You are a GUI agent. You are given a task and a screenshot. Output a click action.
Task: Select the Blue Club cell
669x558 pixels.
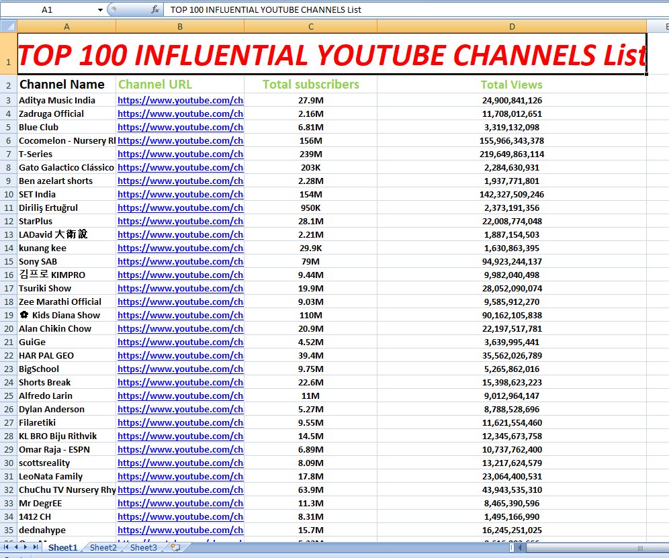tap(66, 128)
